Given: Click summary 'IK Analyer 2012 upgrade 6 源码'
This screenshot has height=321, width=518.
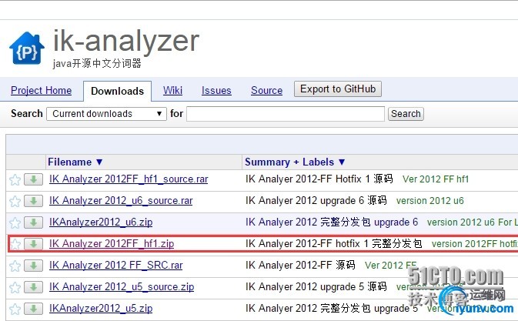Looking at the screenshot, I should click(316, 200).
